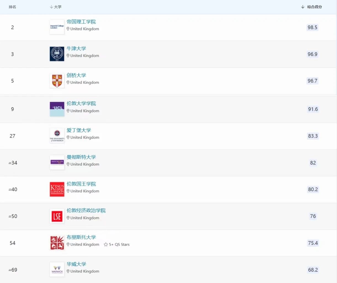Viewport: 337px width, 283px height.
Task: Open the University of Cambridge shield logo
Action: point(57,81)
